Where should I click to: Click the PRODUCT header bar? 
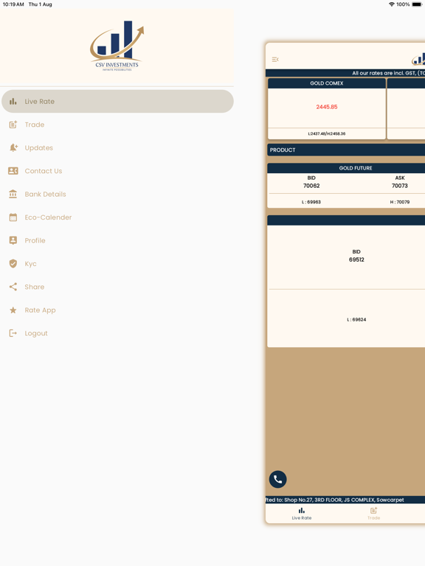tap(346, 150)
